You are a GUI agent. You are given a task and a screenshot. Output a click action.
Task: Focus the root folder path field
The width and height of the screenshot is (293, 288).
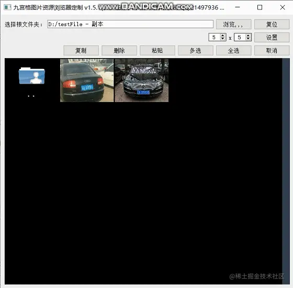pos(130,24)
